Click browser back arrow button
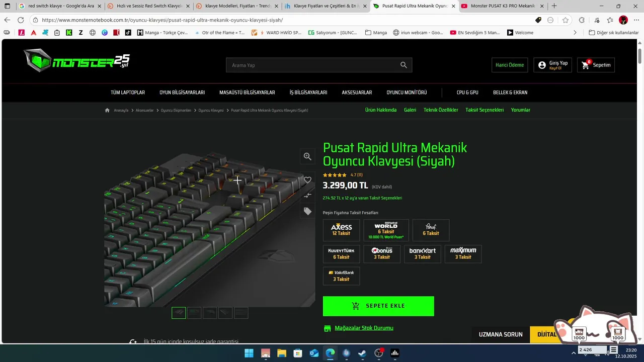The width and height of the screenshot is (644, 362). (x=7, y=20)
